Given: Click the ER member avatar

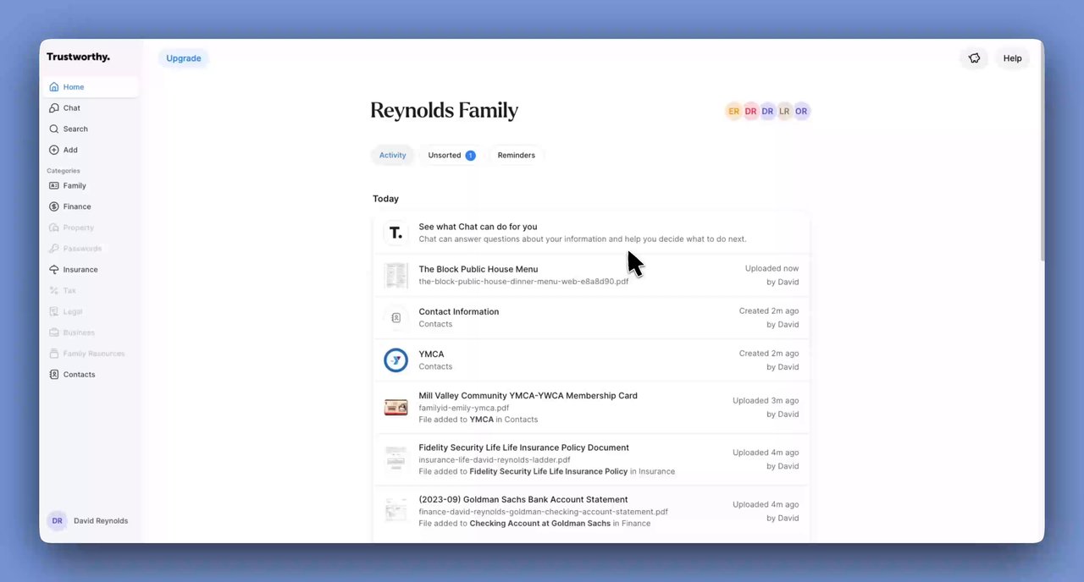Looking at the screenshot, I should click(x=733, y=112).
